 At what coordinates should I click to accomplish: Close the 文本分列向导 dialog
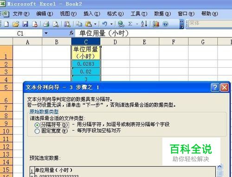coord(225,88)
